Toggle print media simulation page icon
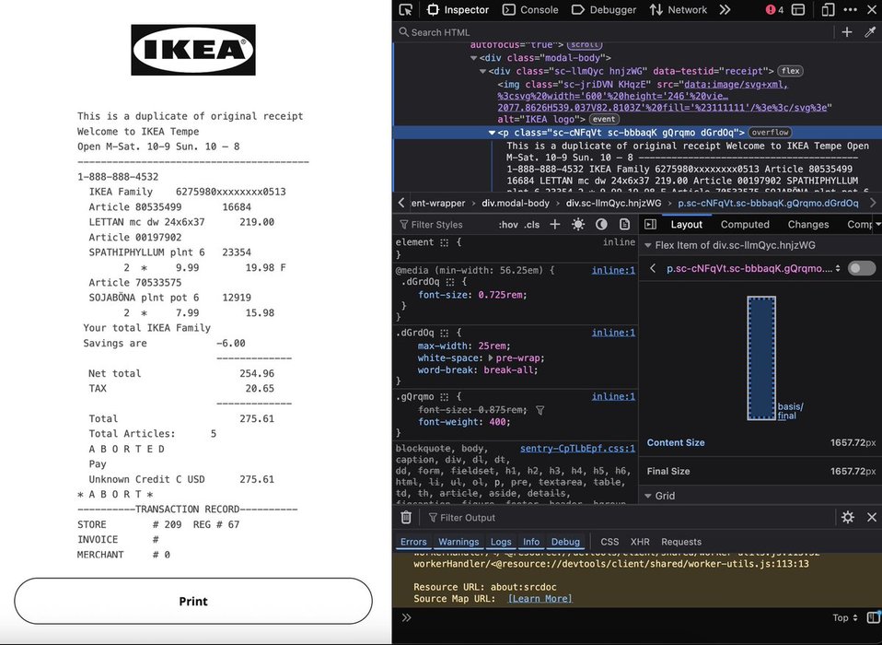 [x=624, y=224]
